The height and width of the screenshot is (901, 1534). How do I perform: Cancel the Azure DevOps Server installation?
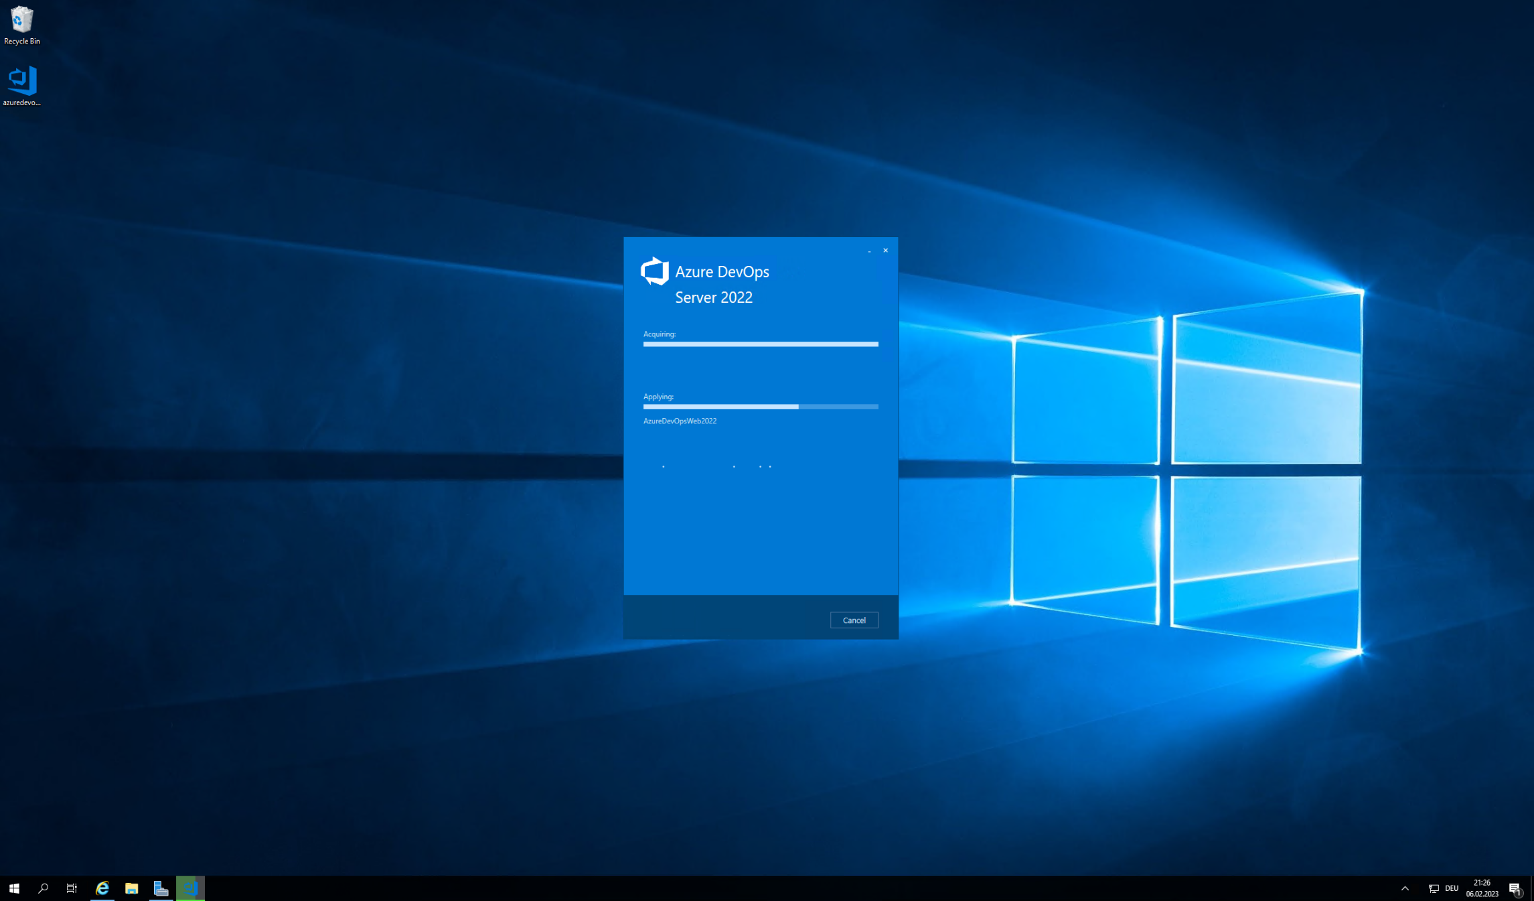pos(854,620)
